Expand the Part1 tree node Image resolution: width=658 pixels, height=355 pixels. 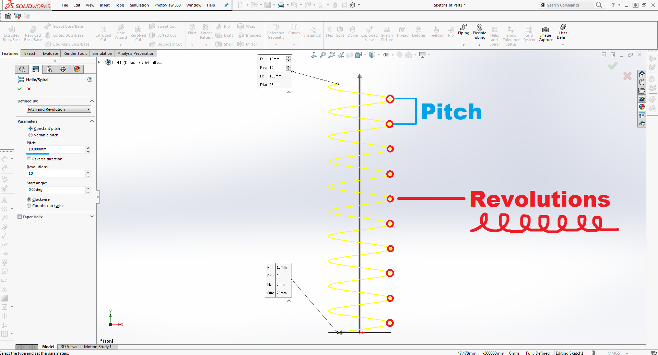coord(99,62)
